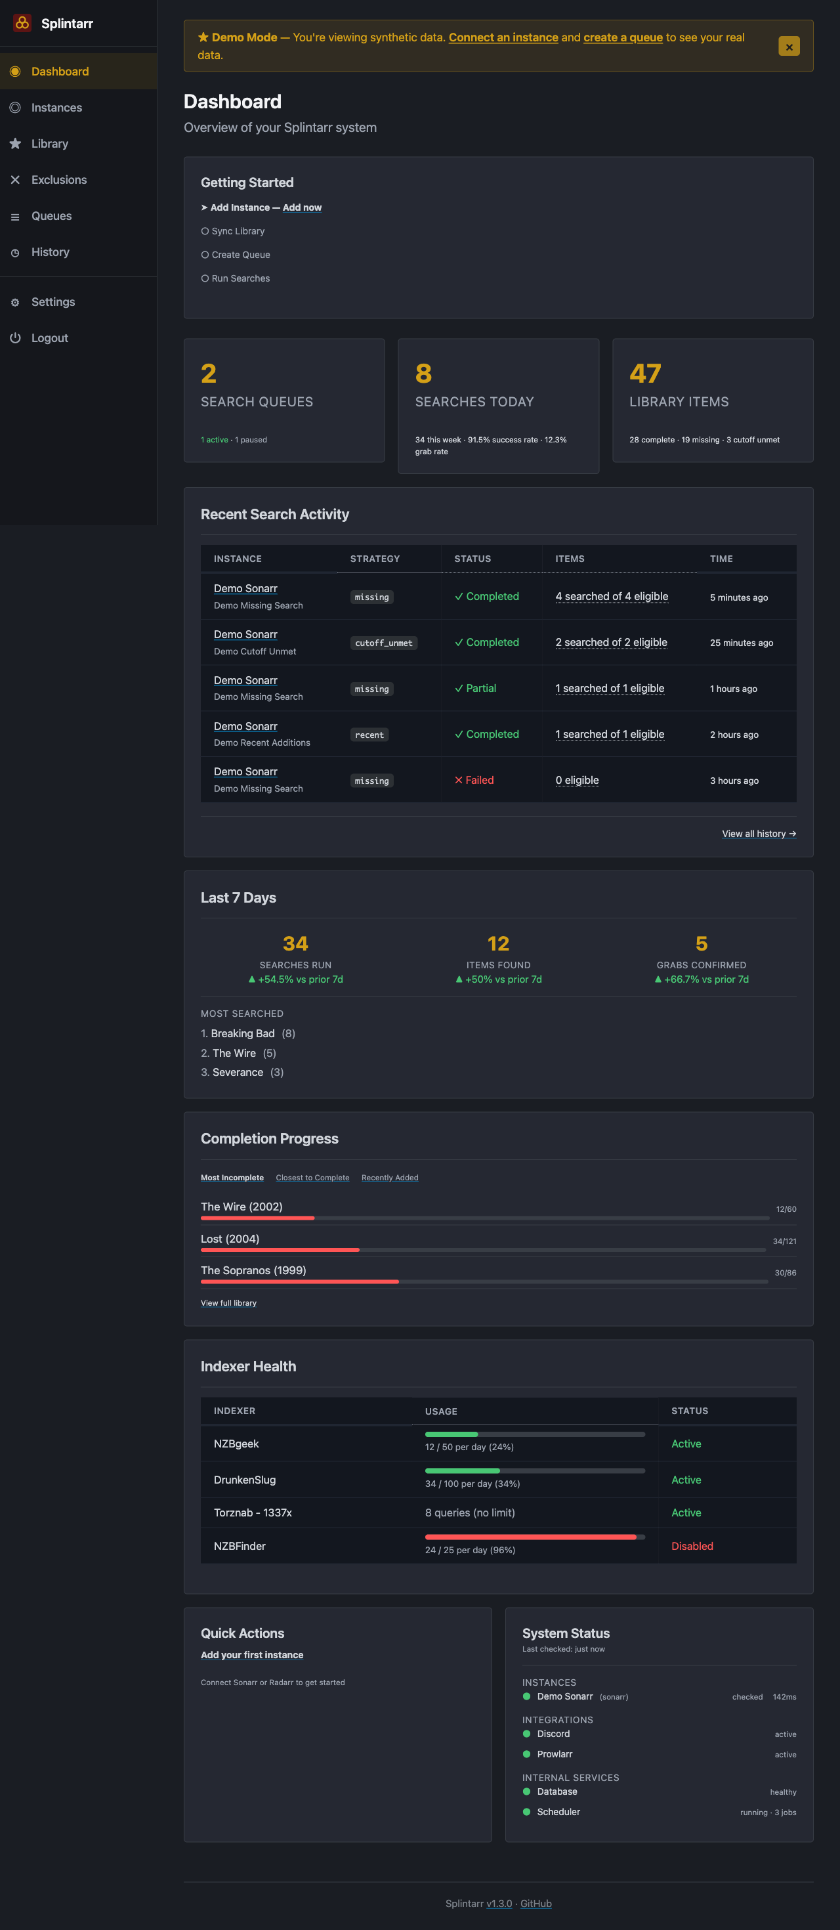The width and height of the screenshot is (840, 1930).
Task: Click the Disabled status for NZBFinder
Action: tap(692, 1546)
